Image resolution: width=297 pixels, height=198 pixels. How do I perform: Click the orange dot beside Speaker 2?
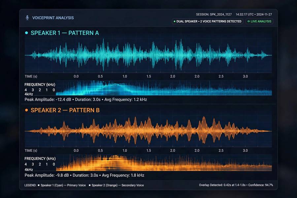click(x=26, y=110)
